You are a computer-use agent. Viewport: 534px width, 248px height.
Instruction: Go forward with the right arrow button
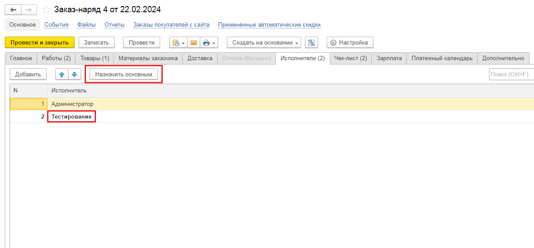click(x=29, y=10)
